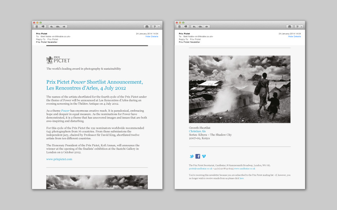Delete message using trash icon in right window
The image size is (337, 210).
click(x=179, y=27)
